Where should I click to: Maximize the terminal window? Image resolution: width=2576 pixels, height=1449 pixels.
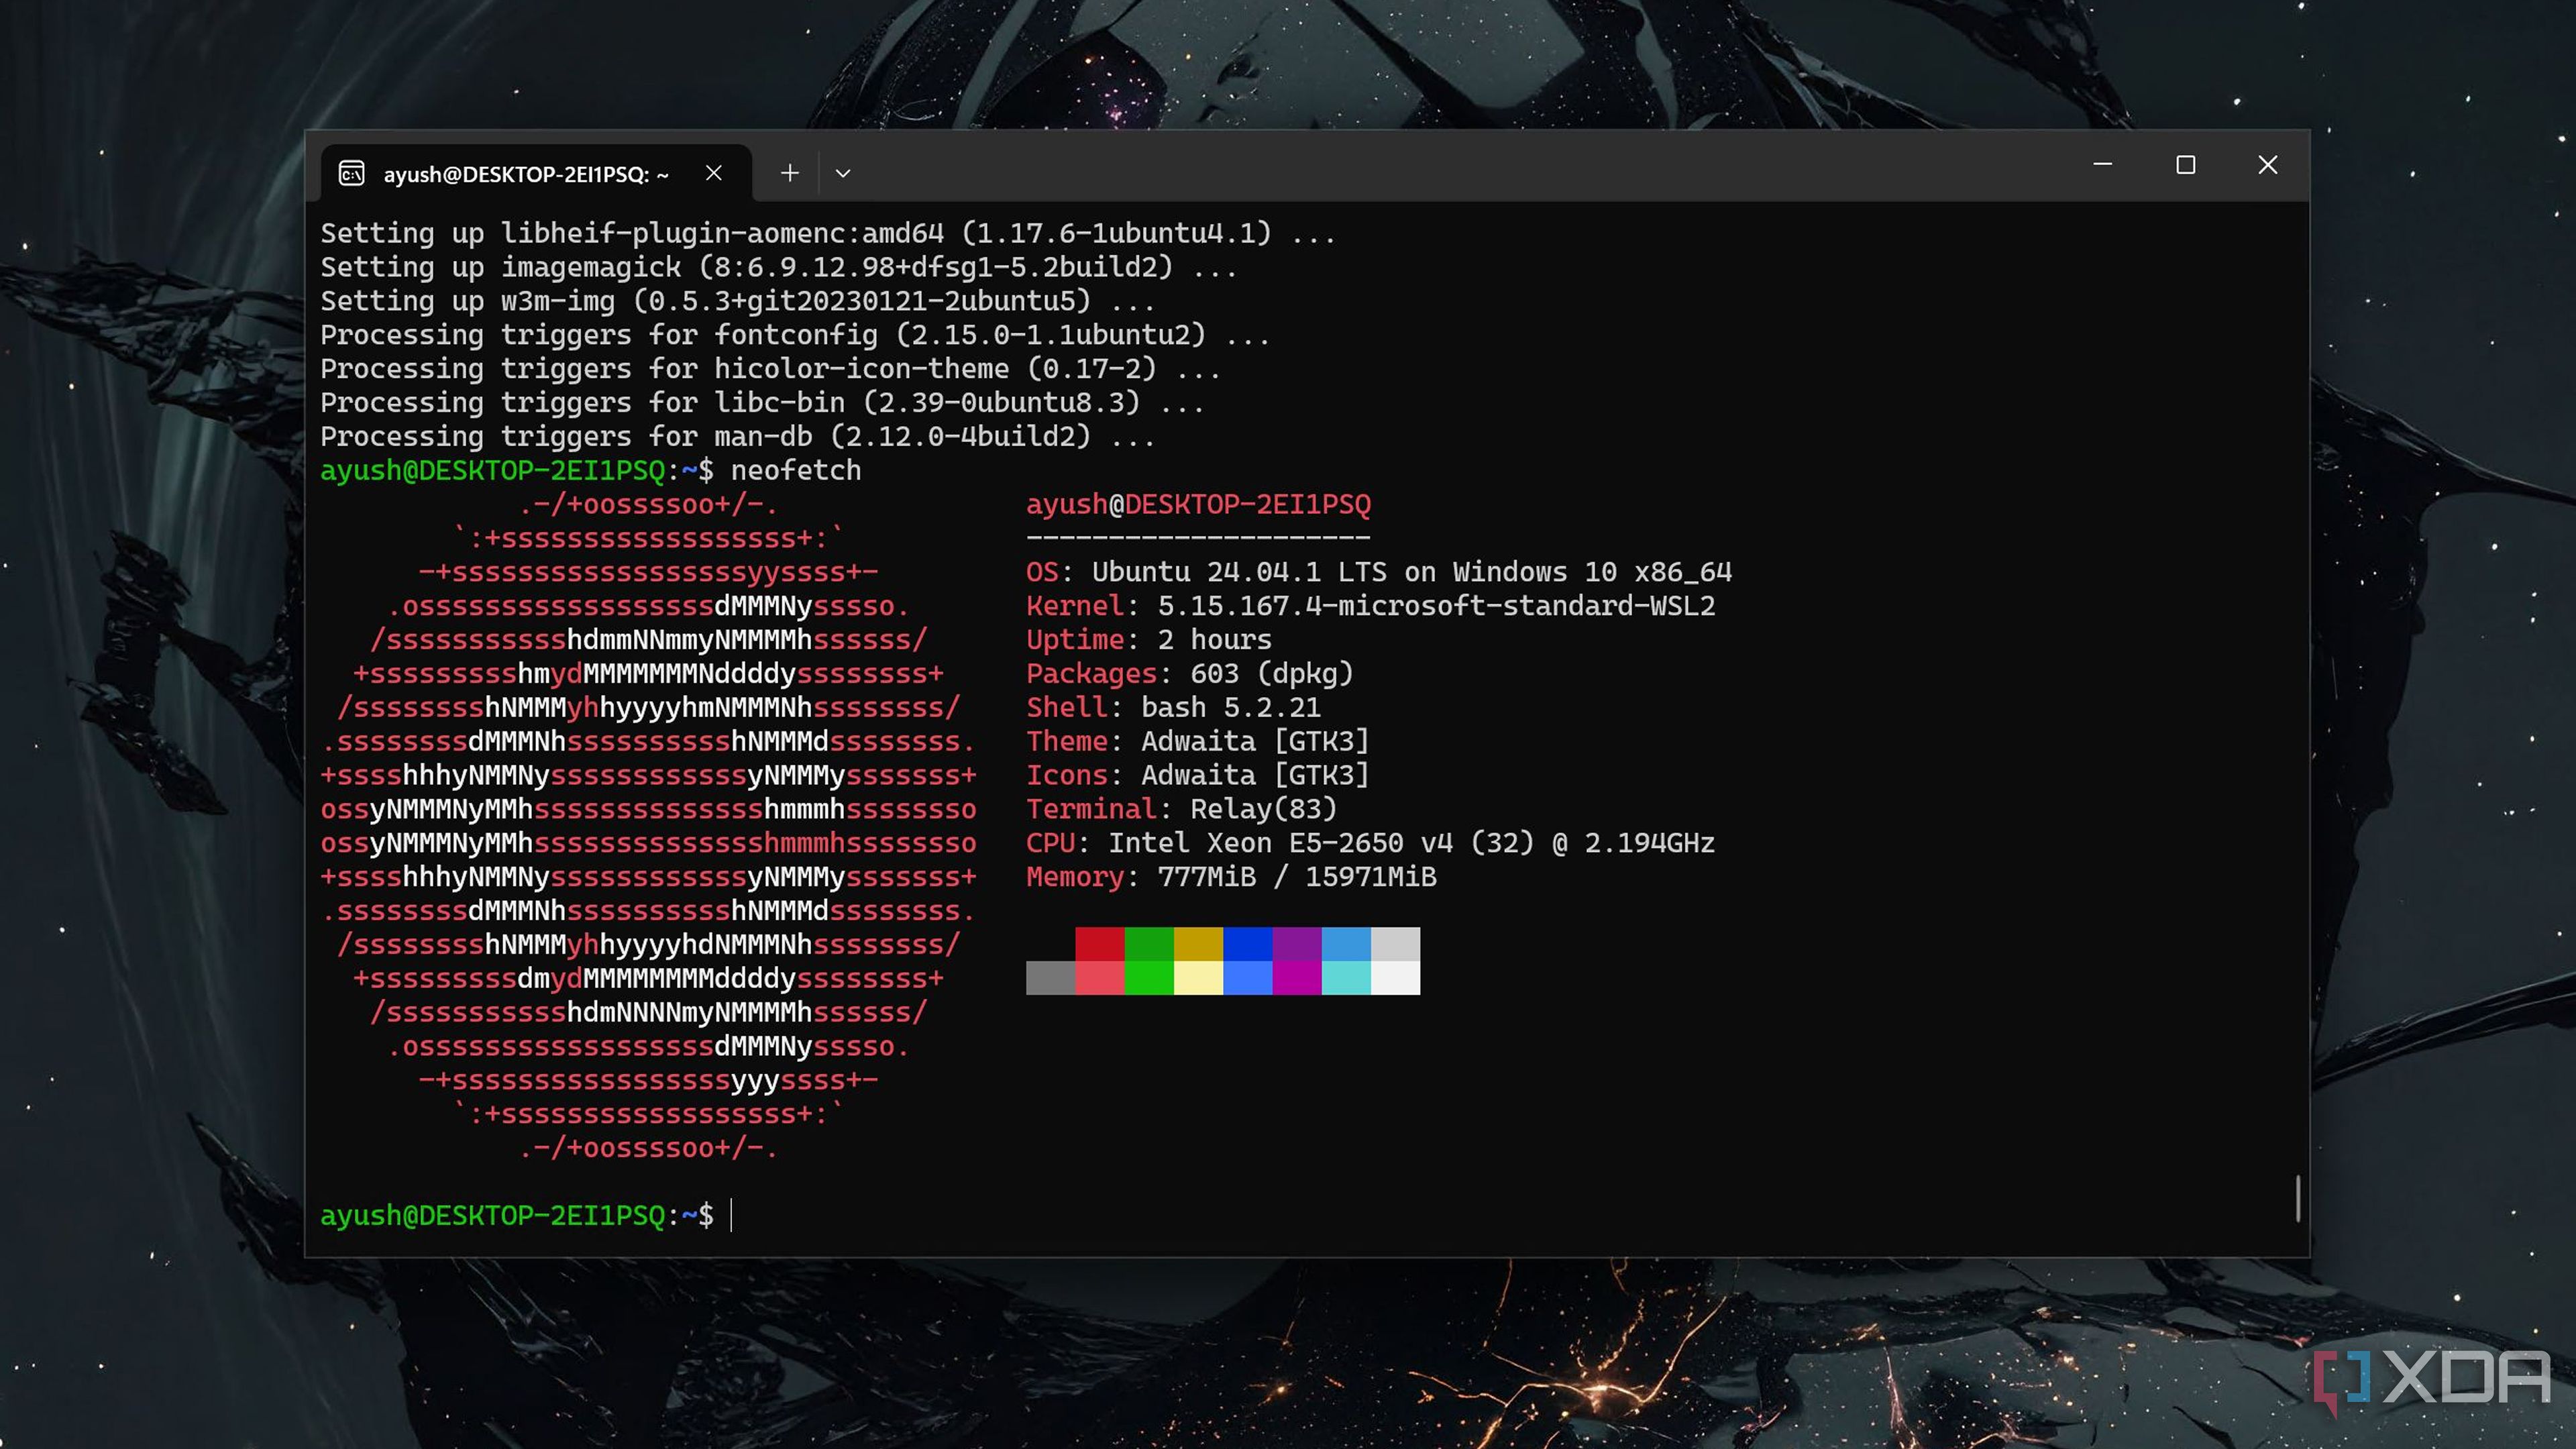[x=2185, y=165]
